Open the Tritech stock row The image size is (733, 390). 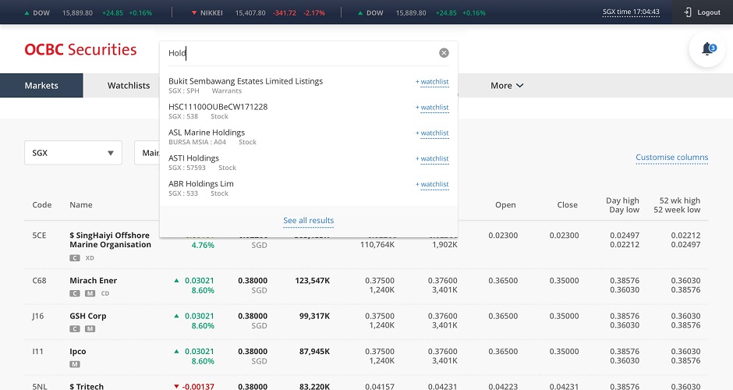pos(87,386)
